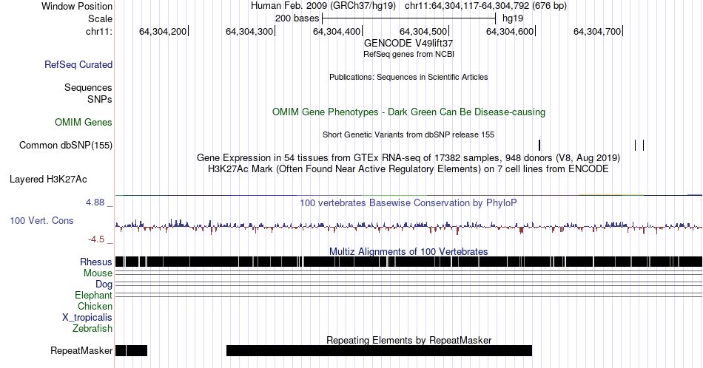Open the Common dbSNP(155) track label
Viewport: 703px width, 368px height.
click(x=65, y=145)
